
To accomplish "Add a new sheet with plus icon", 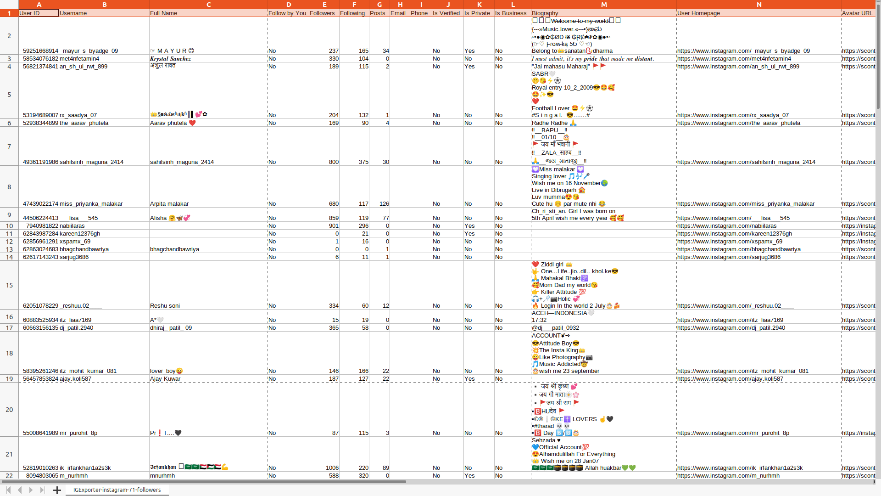I will pyautogui.click(x=57, y=490).
